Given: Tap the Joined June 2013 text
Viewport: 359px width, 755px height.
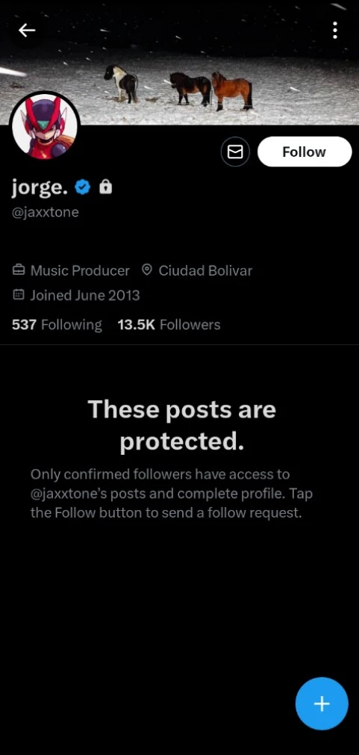Looking at the screenshot, I should pyautogui.click(x=85, y=295).
